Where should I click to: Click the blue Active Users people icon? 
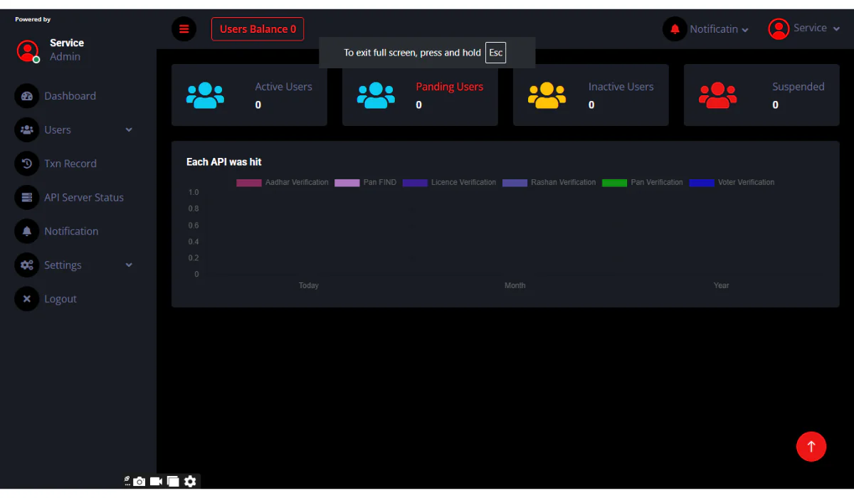[x=205, y=95]
